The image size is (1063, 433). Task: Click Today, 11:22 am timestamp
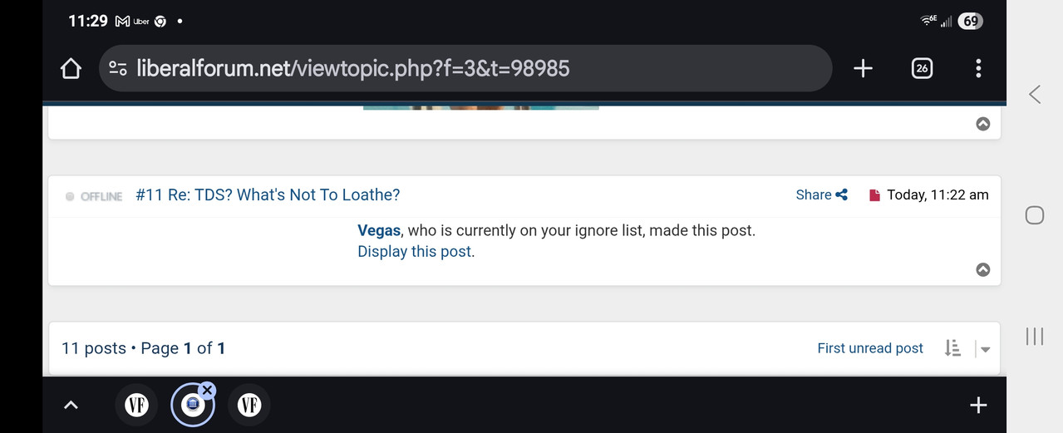tap(938, 194)
